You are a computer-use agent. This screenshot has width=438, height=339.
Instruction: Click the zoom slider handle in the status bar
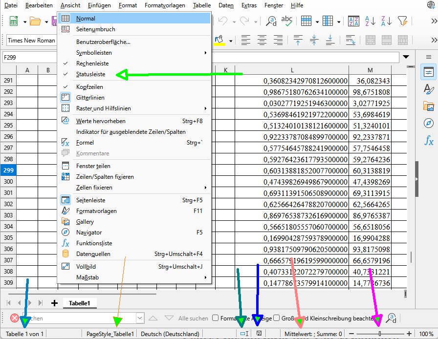[x=380, y=334]
